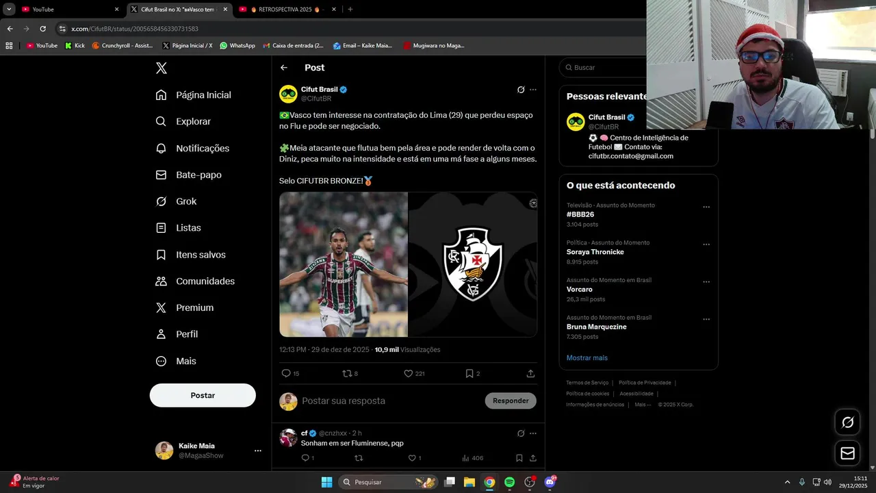Open Discord from the taskbar
Image resolution: width=876 pixels, height=493 pixels.
(550, 482)
